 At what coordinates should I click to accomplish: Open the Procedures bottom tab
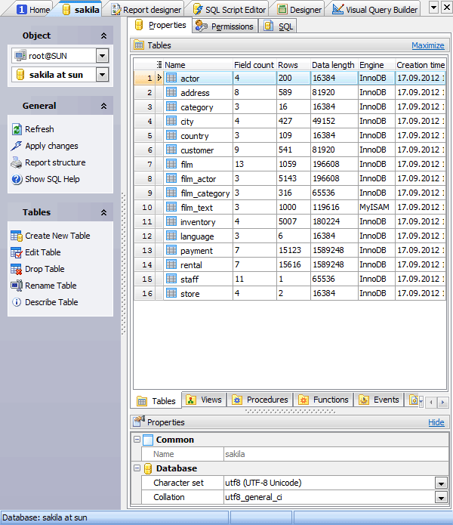[259, 400]
